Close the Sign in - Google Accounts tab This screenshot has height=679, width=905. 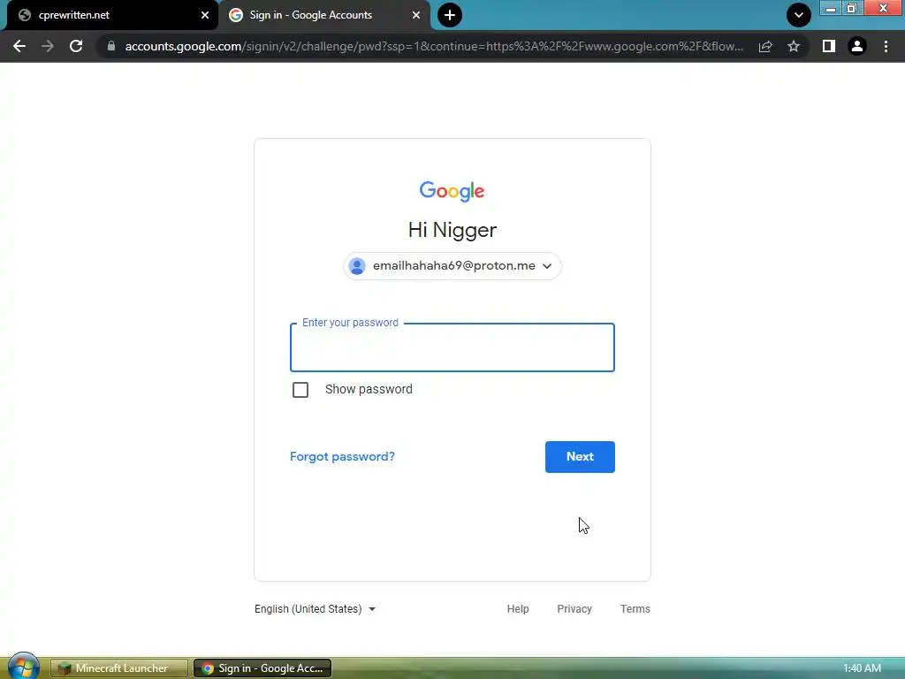pyautogui.click(x=416, y=15)
